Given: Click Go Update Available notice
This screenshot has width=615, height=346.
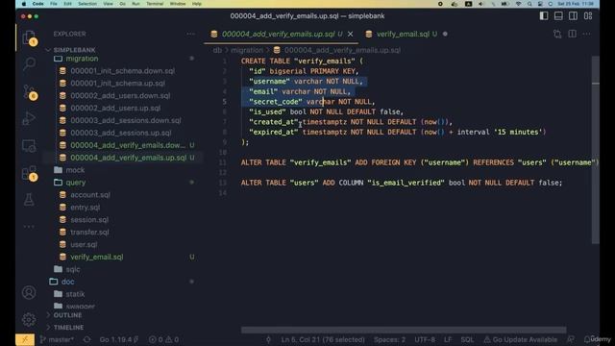Looking at the screenshot, I should [521, 339].
